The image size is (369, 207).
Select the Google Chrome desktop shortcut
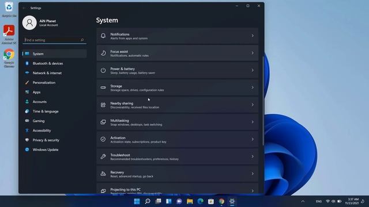click(9, 58)
